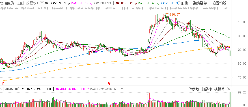Click the 80.00 price axis label

click(x=242, y=64)
